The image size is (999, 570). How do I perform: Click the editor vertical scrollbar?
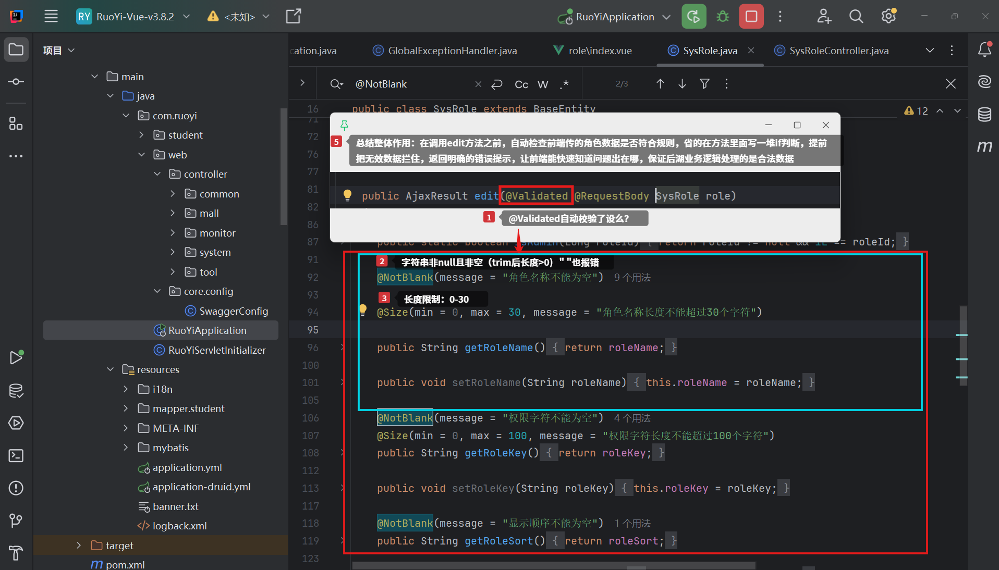pyautogui.click(x=963, y=346)
